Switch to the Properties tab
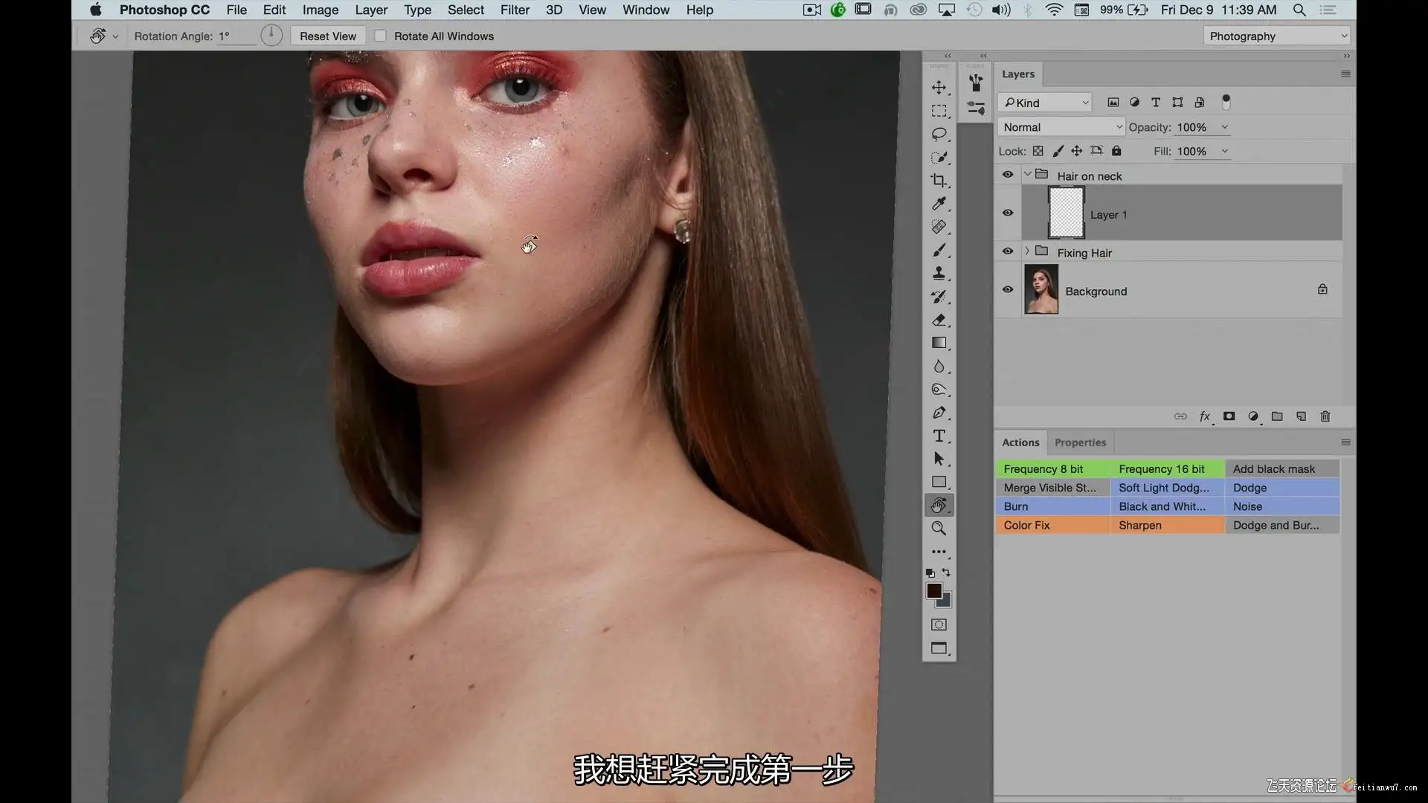This screenshot has width=1428, height=803. click(1080, 442)
